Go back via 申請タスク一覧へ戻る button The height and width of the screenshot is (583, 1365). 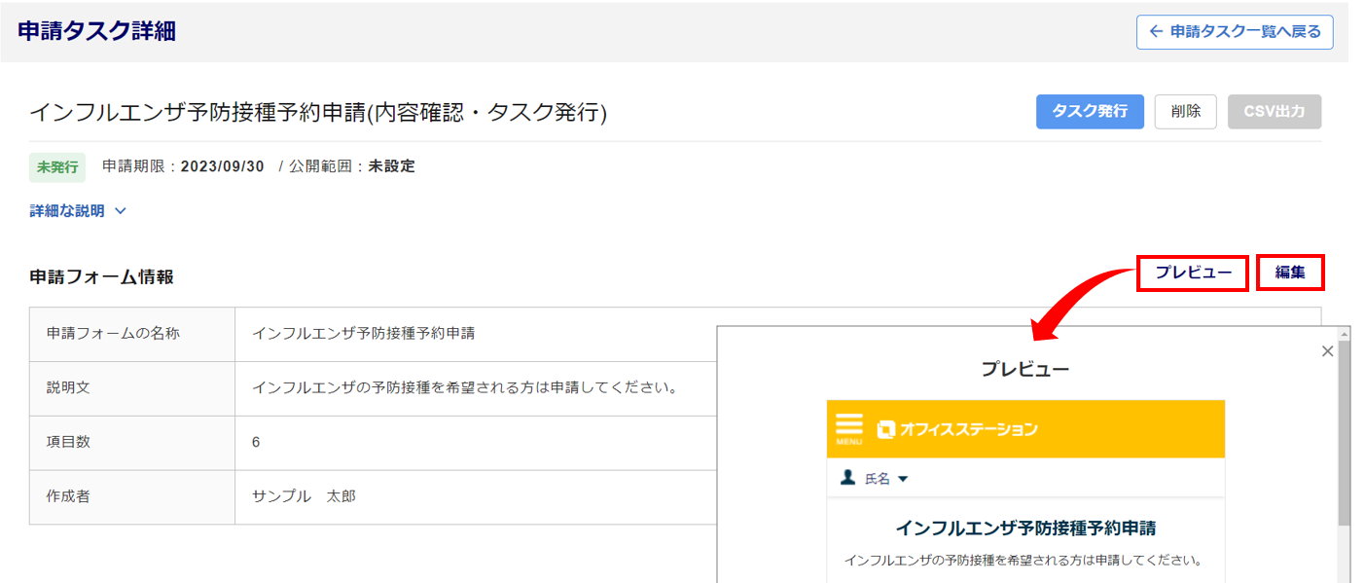[x=1235, y=32]
